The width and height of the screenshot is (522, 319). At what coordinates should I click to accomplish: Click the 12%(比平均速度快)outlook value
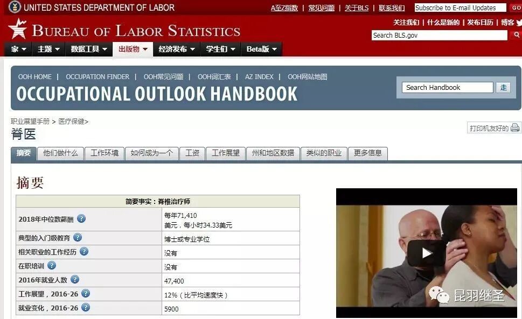coord(196,295)
